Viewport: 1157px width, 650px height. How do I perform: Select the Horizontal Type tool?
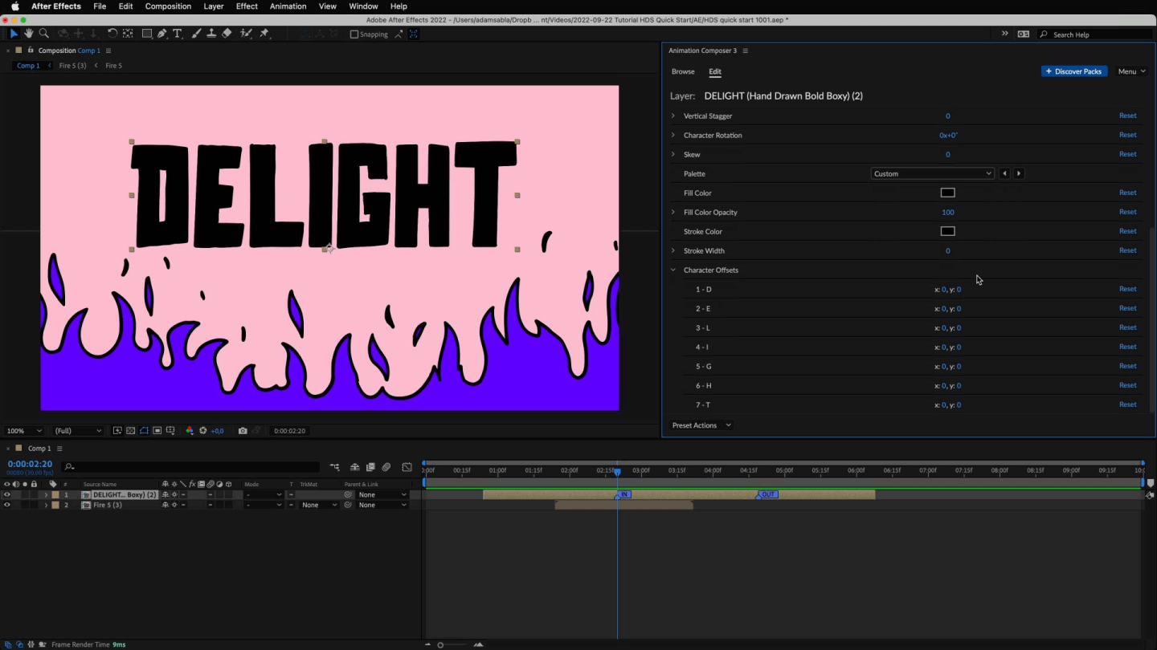click(178, 34)
